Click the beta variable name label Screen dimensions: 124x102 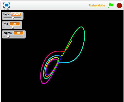[x=6, y=14]
